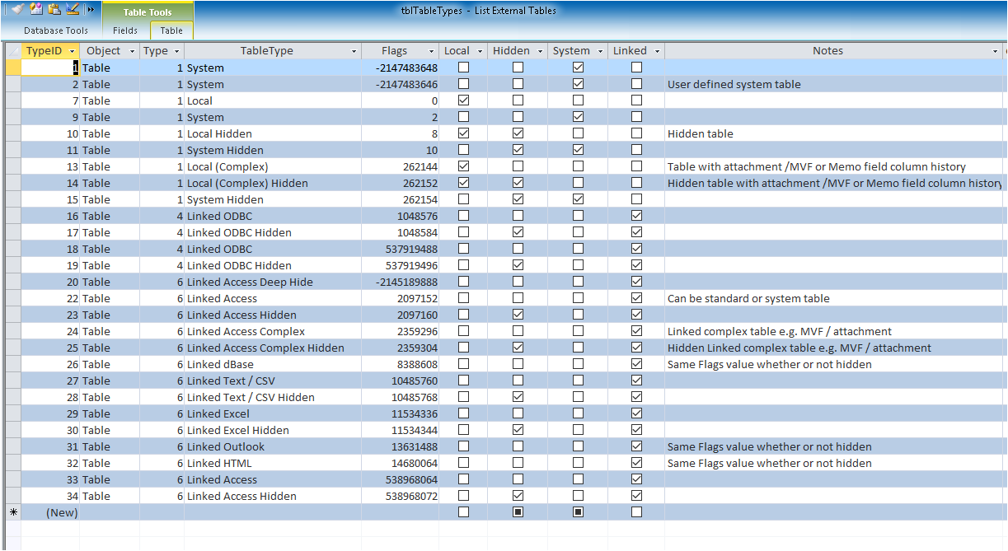Click the 'User defined system table' note
1008x551 pixels.
[x=734, y=84]
